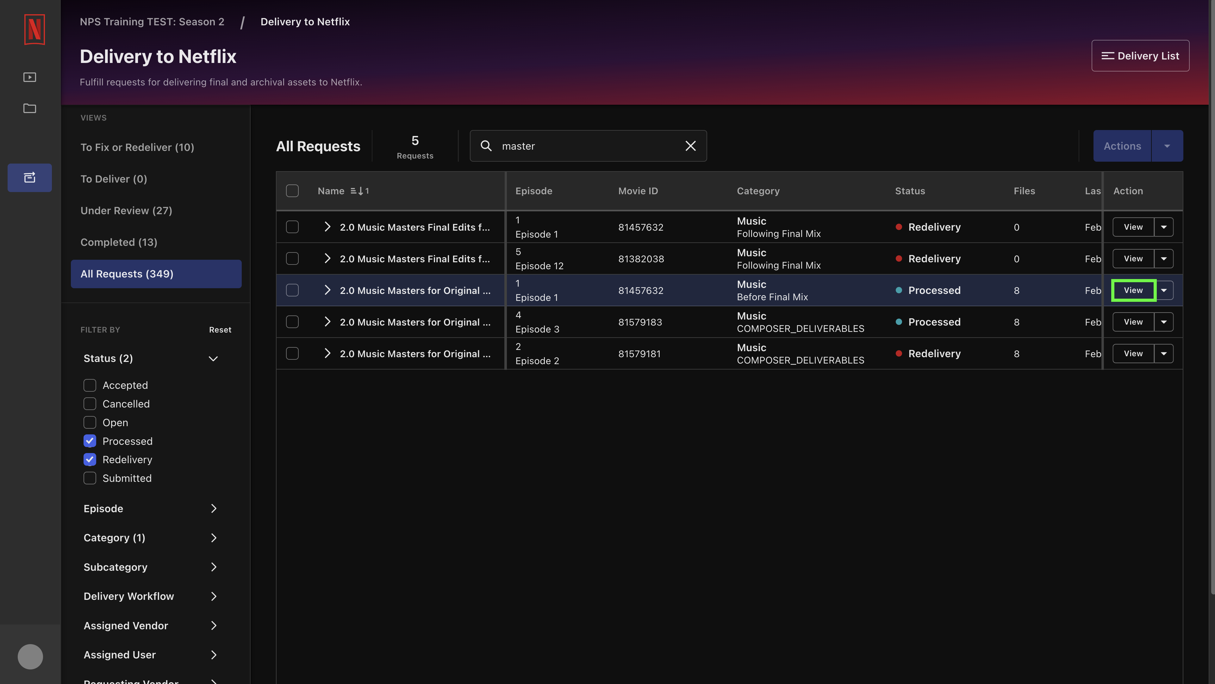This screenshot has height=684, width=1215.
Task: Enable the Cancelled status filter
Action: click(x=90, y=404)
